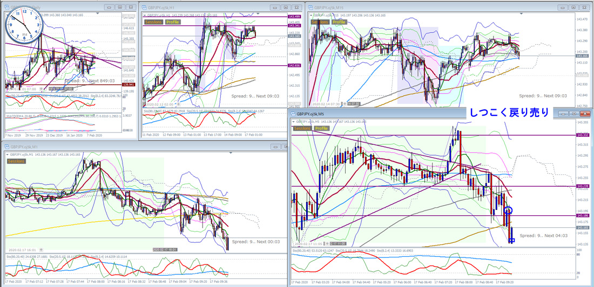This screenshot has height=287, width=594.
Task: Click the GBPJPY.oj5k,M1 window title text
Action: 23,146
